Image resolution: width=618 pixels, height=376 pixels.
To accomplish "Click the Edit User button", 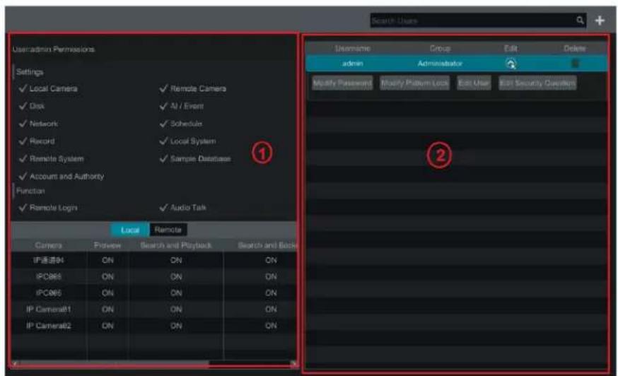I will click(x=474, y=83).
